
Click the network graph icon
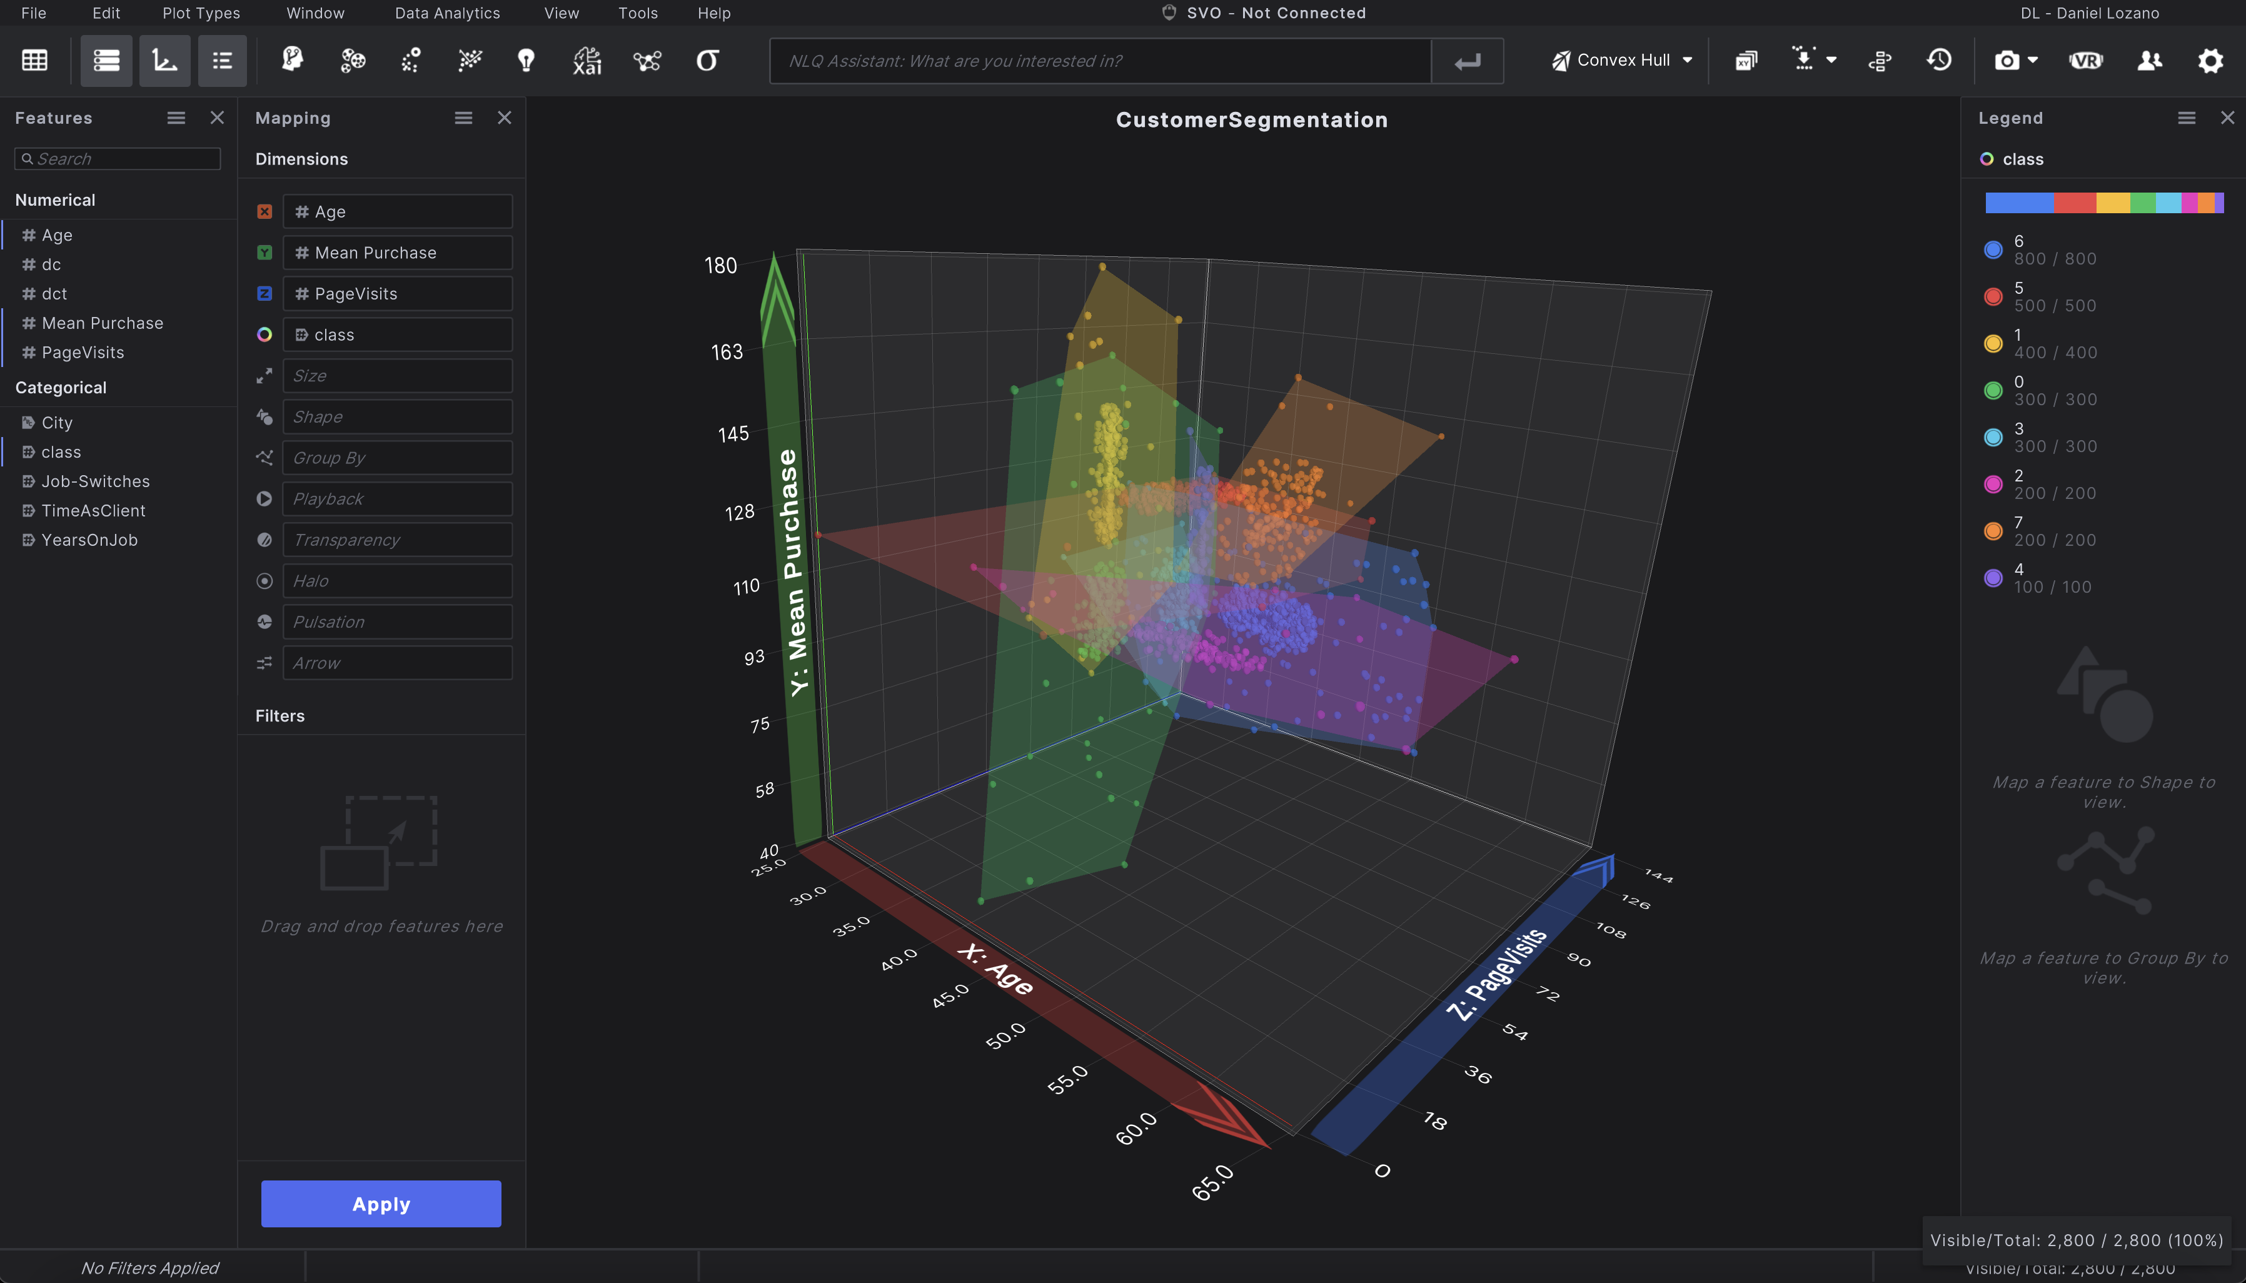click(x=647, y=60)
